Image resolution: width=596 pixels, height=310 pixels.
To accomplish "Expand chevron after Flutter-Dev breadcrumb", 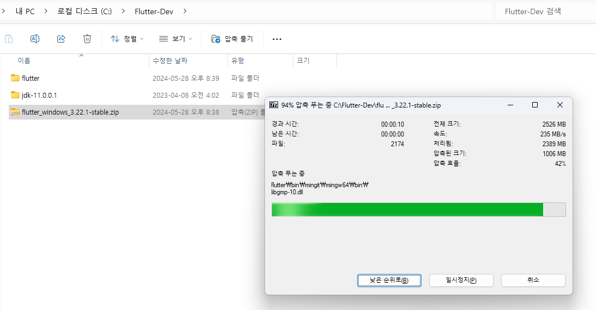I will [x=185, y=11].
